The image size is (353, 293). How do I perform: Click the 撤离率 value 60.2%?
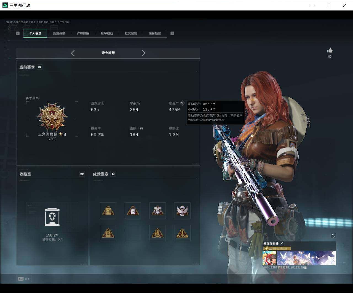coord(97,135)
